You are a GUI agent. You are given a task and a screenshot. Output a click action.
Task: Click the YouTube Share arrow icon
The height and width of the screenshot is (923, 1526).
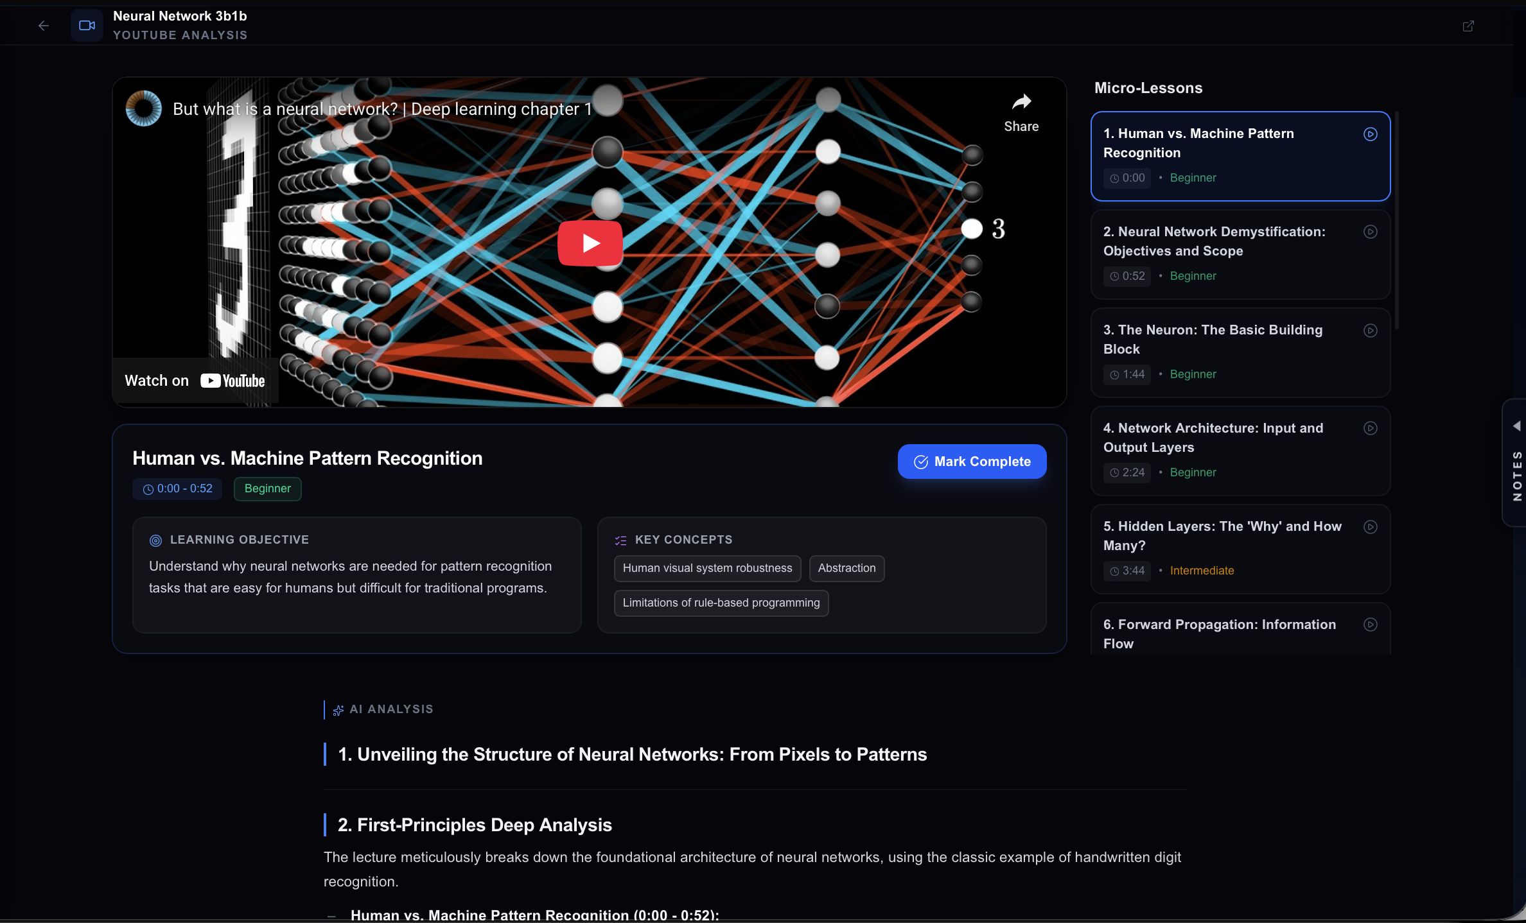tap(1021, 103)
